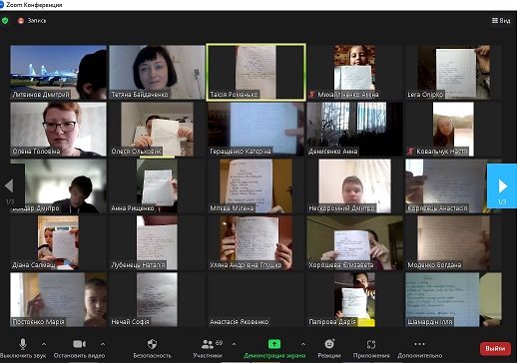Image resolution: width=517 pixels, height=363 pixels.
Task: Open Дополнительно three-dots menu
Action: coord(420,348)
